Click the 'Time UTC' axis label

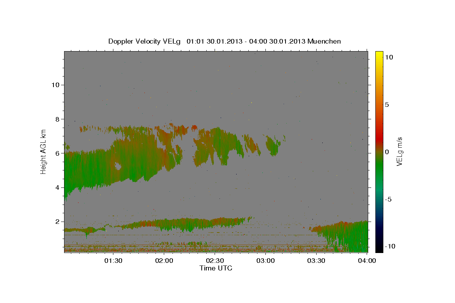[x=216, y=268]
